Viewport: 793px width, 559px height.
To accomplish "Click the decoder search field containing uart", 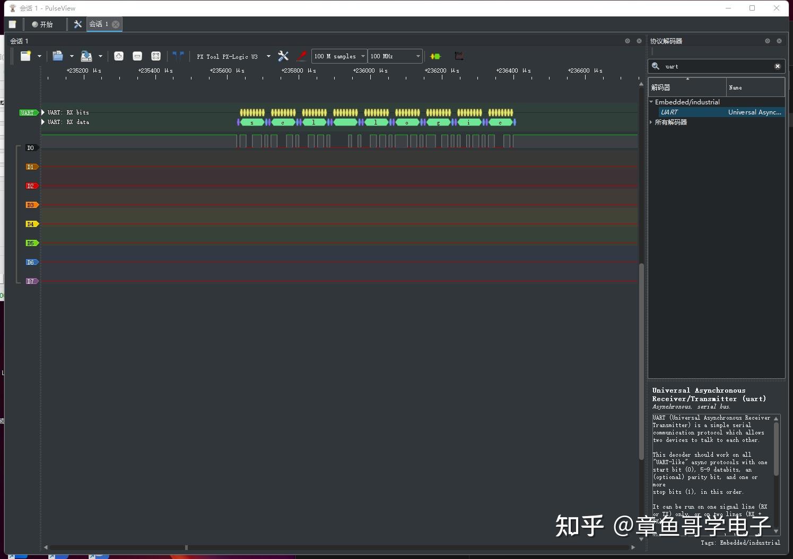I will pyautogui.click(x=716, y=66).
